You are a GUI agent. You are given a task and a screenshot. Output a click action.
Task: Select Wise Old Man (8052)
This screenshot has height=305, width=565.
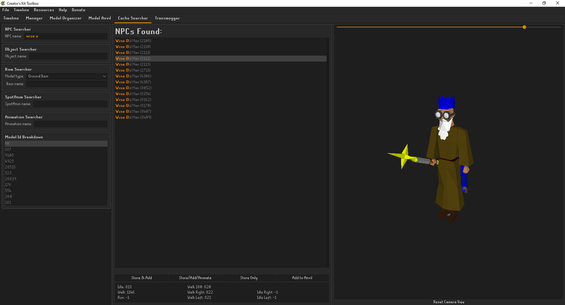[221, 88]
